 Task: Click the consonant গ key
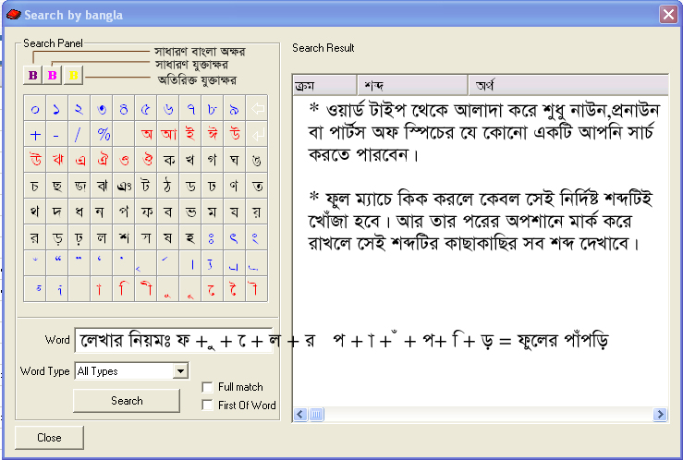coord(213,160)
